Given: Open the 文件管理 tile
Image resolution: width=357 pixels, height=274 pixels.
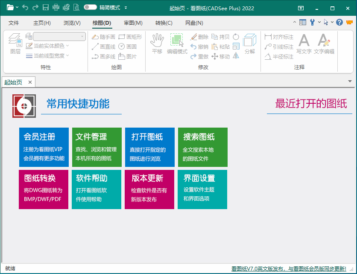Looking at the screenshot, I should (x=97, y=147).
